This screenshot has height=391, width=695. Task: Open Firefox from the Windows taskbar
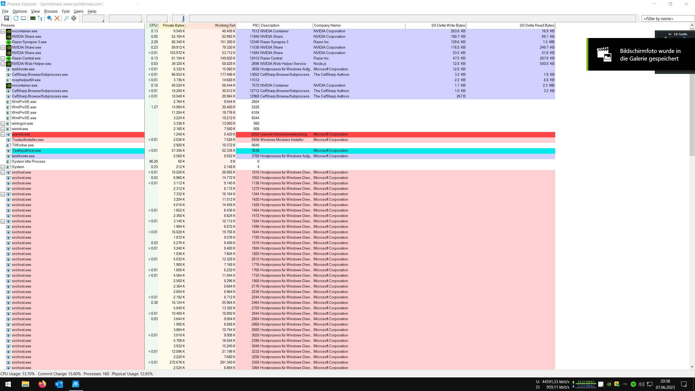tap(42, 384)
